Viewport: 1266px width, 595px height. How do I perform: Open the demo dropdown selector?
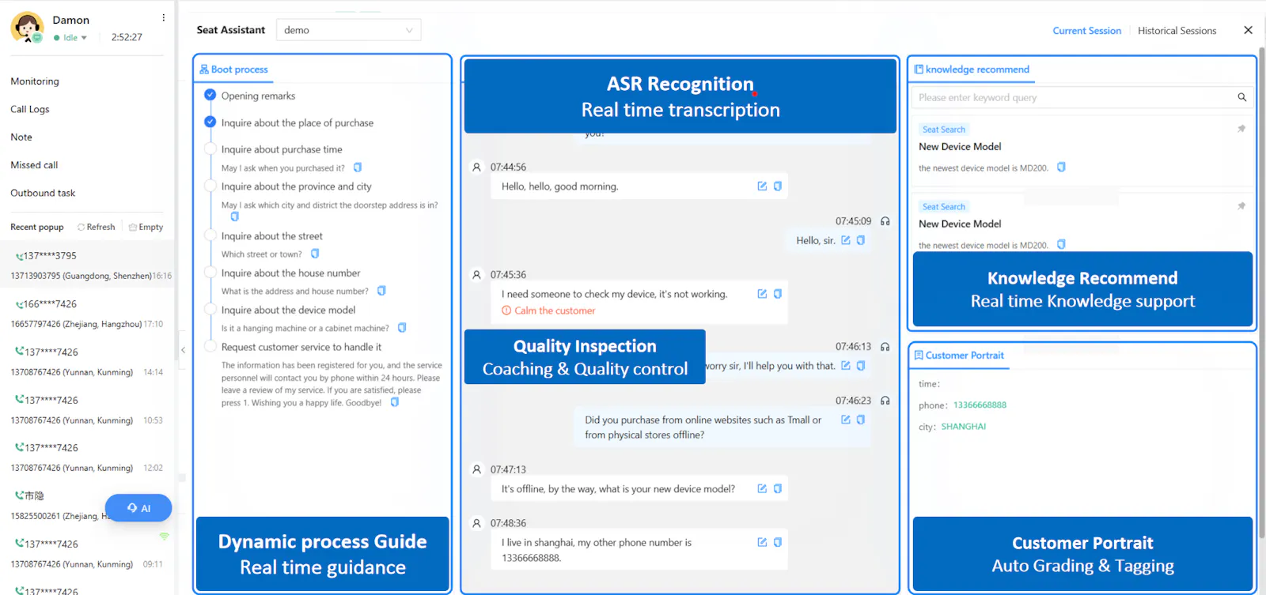[348, 30]
